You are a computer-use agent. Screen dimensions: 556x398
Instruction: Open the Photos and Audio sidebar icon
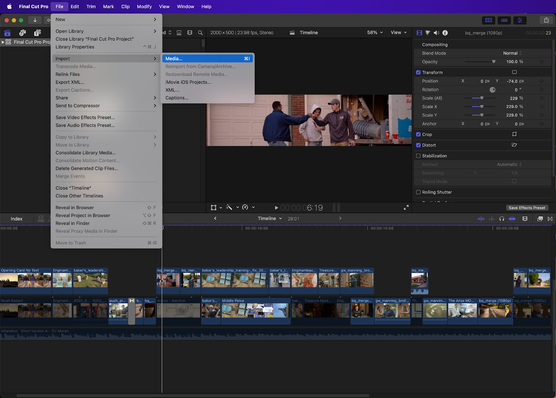click(23, 33)
